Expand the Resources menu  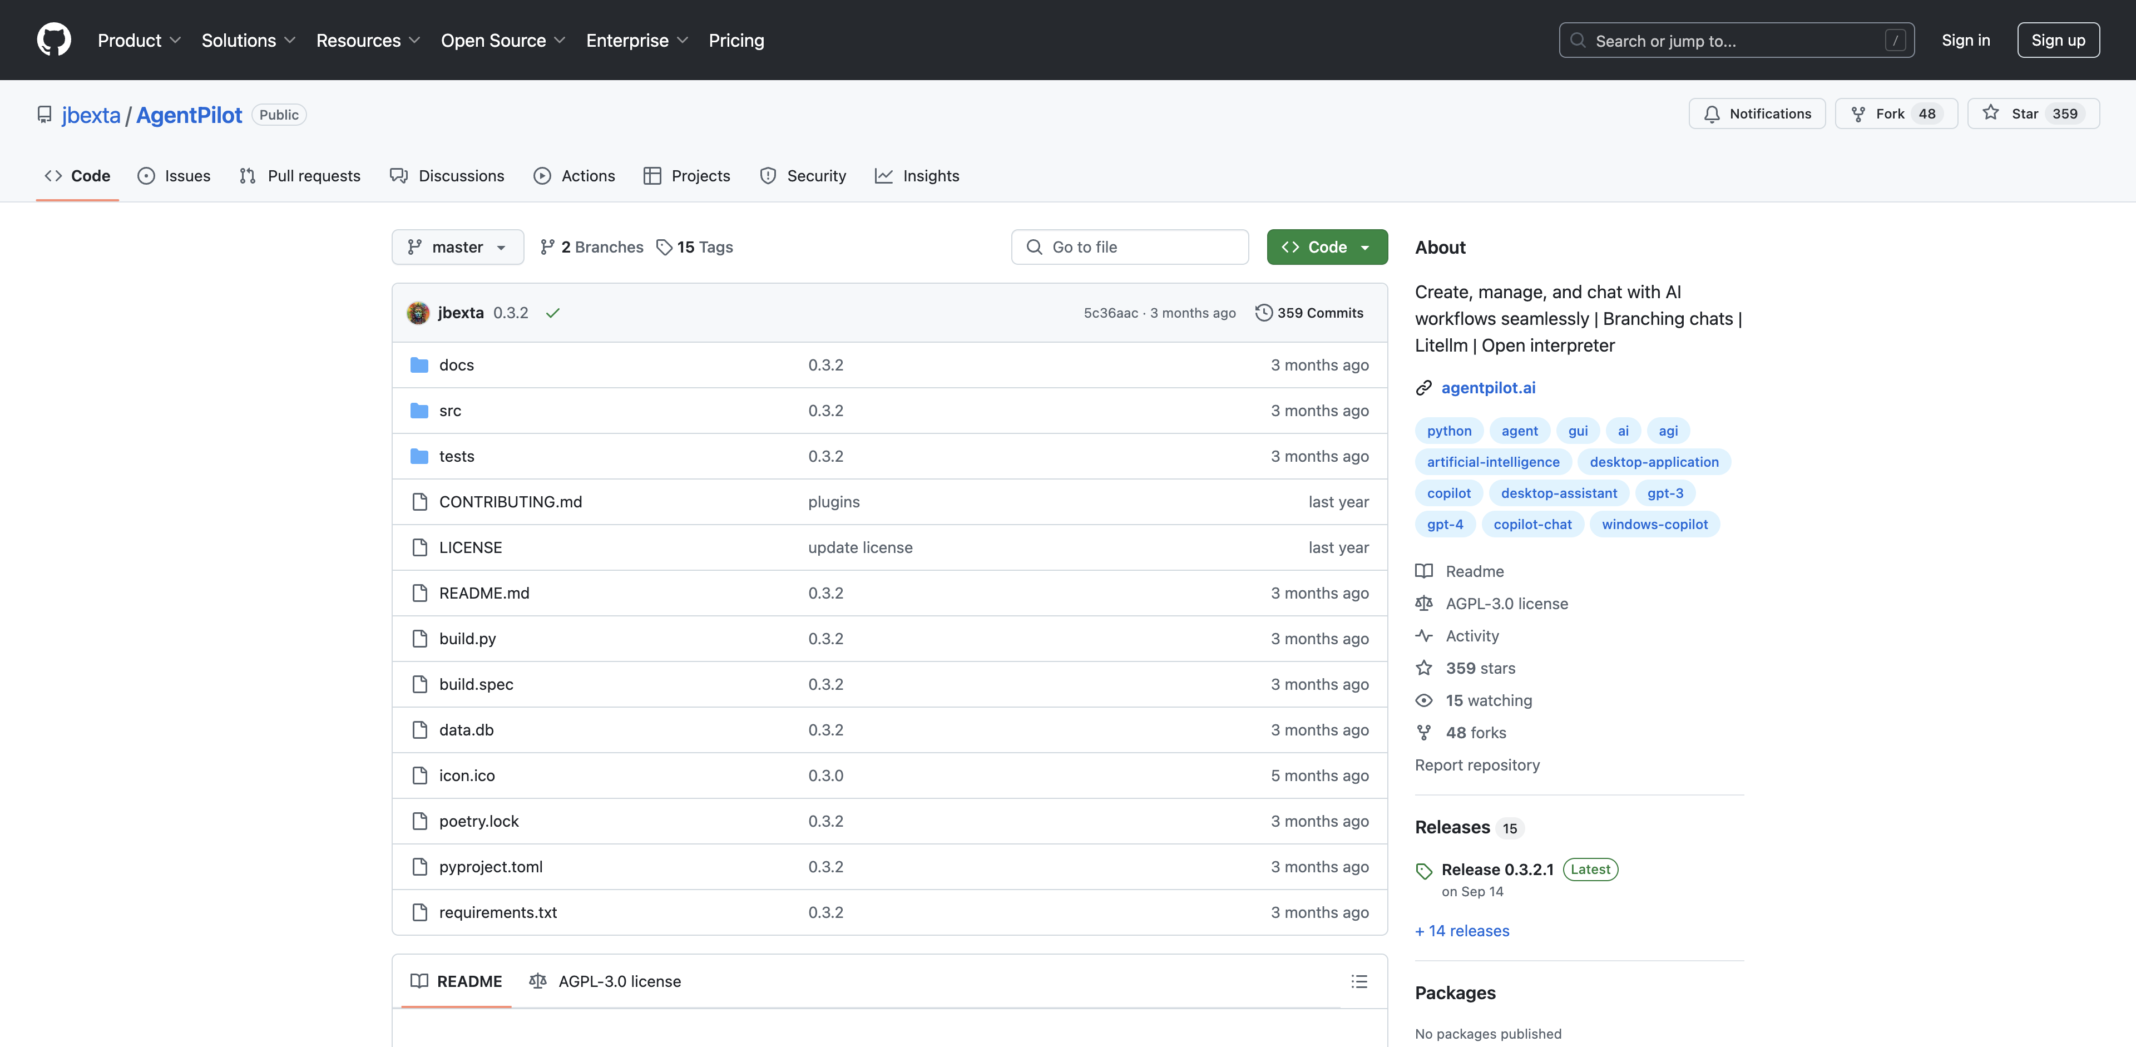368,41
